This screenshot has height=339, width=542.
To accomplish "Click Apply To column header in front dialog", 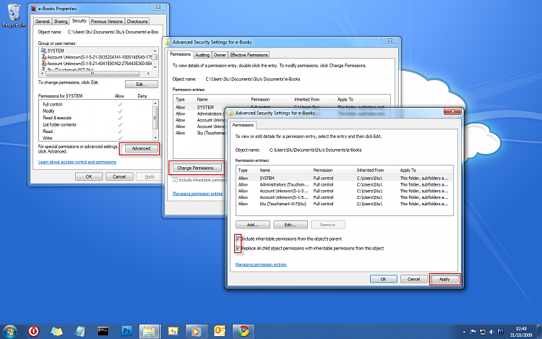I will click(425, 171).
